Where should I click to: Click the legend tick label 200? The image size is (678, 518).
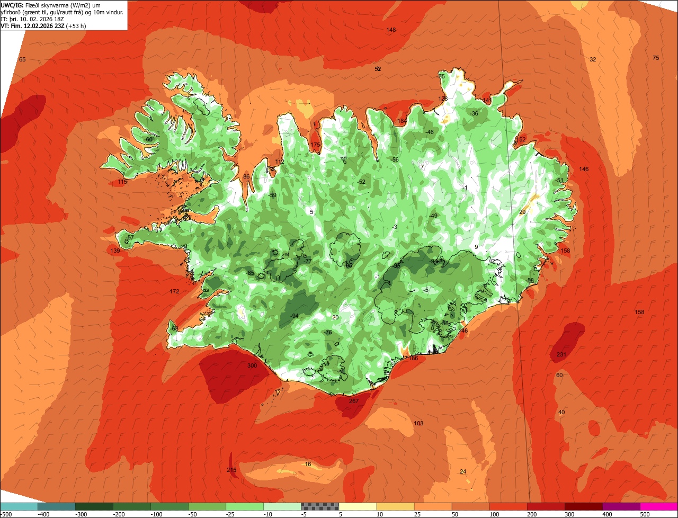coord(531,514)
